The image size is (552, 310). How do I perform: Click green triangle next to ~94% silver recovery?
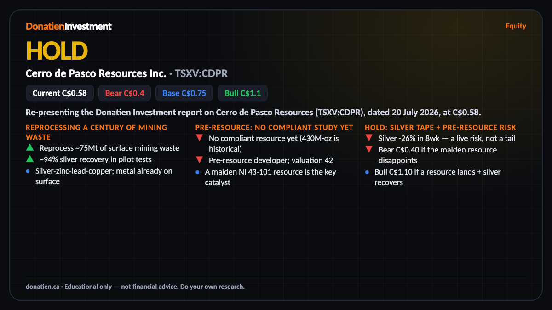(x=29, y=159)
